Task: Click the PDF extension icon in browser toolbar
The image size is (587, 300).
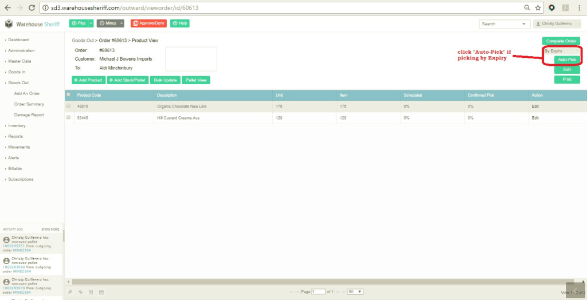Action: (x=565, y=8)
